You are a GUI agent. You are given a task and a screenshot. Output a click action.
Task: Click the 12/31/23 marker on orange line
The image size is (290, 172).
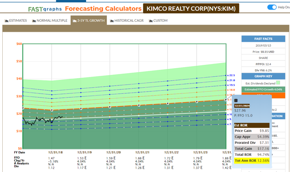(197, 102)
